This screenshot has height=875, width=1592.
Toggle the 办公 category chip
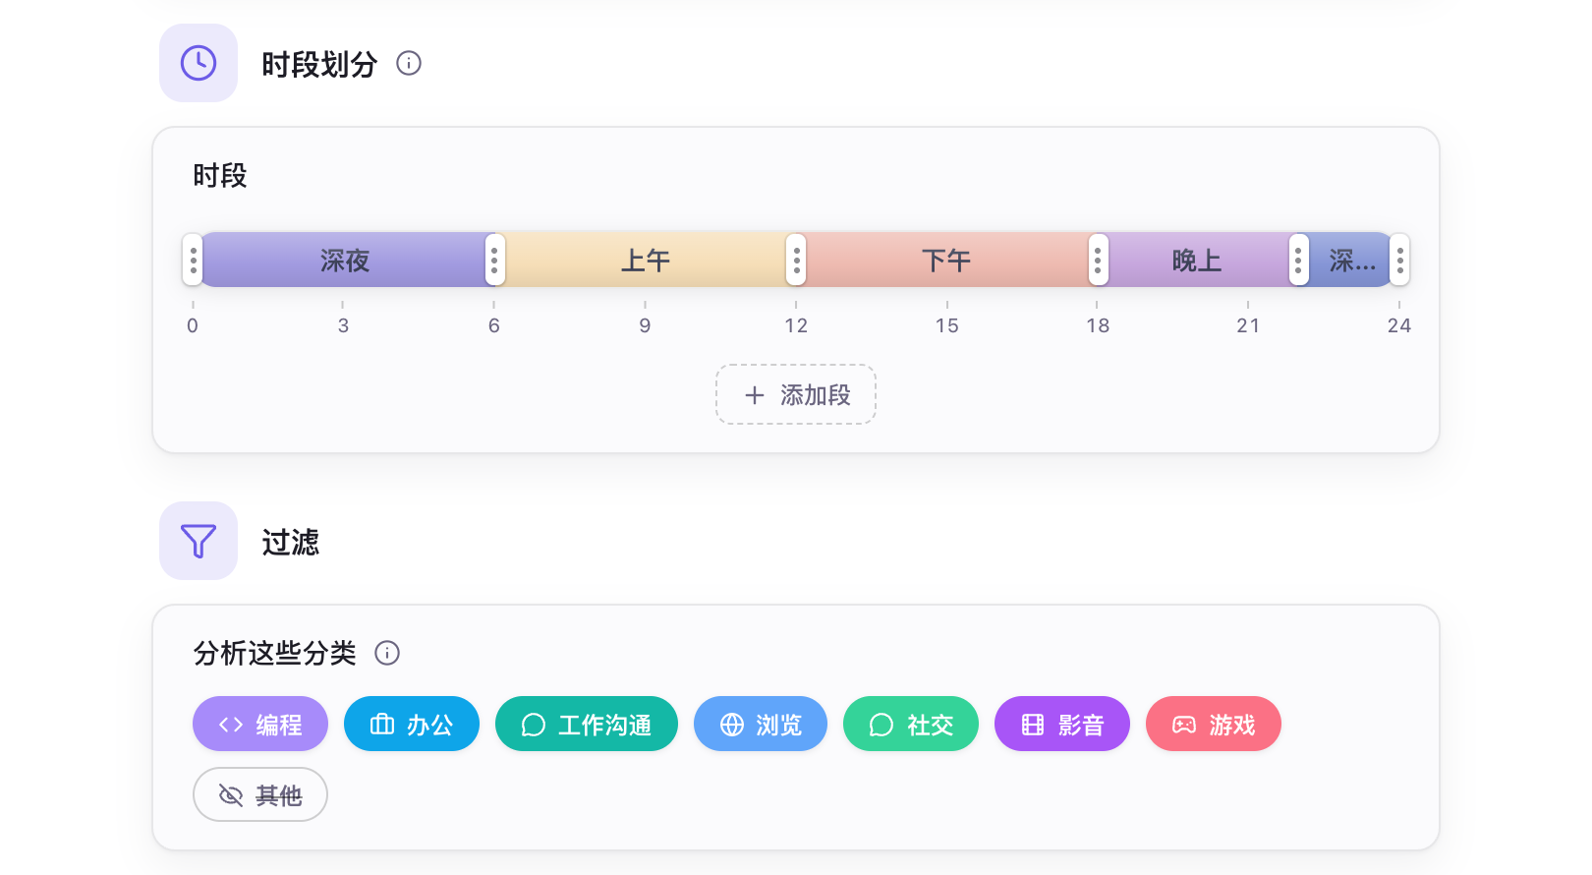(x=412, y=724)
